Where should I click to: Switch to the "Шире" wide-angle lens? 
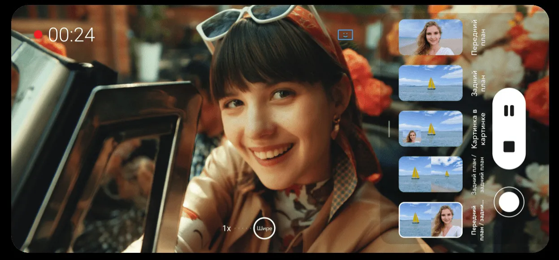tap(264, 228)
